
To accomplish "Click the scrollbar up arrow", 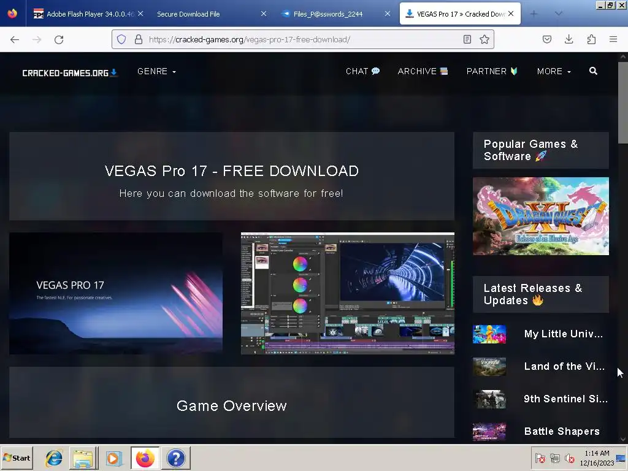I will 623,56.
